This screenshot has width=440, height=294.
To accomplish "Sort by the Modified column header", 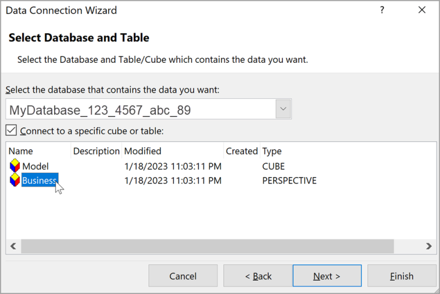I will (143, 151).
